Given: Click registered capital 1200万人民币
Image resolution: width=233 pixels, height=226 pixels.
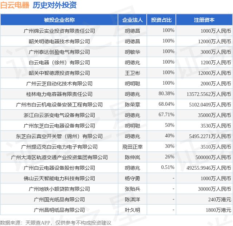Looking at the screenshot, I should tap(216, 62).
